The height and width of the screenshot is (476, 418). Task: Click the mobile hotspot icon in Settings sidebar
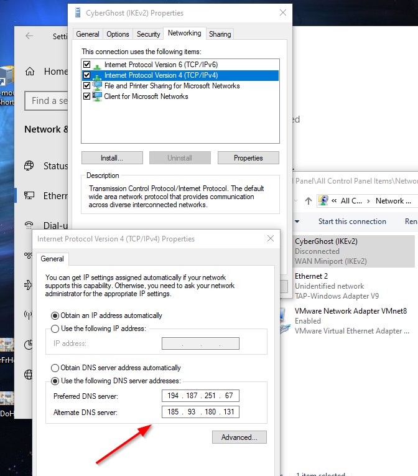click(28, 314)
